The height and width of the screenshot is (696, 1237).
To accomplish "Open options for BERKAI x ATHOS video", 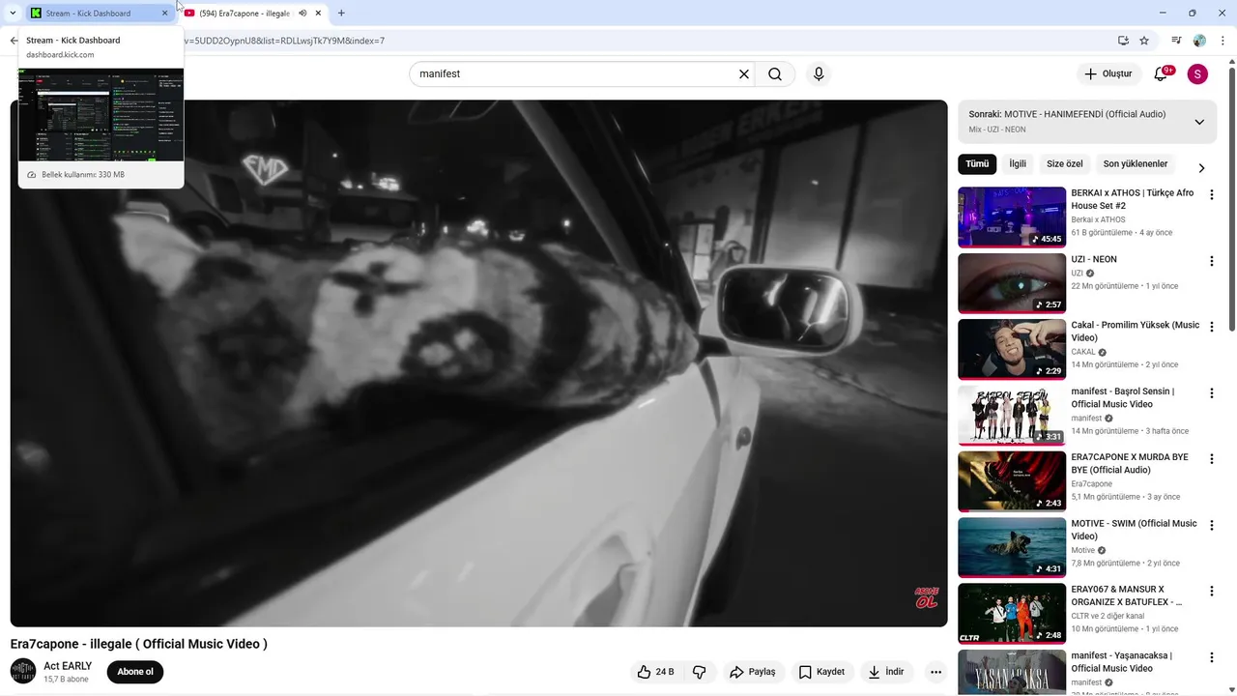I will click(x=1211, y=195).
